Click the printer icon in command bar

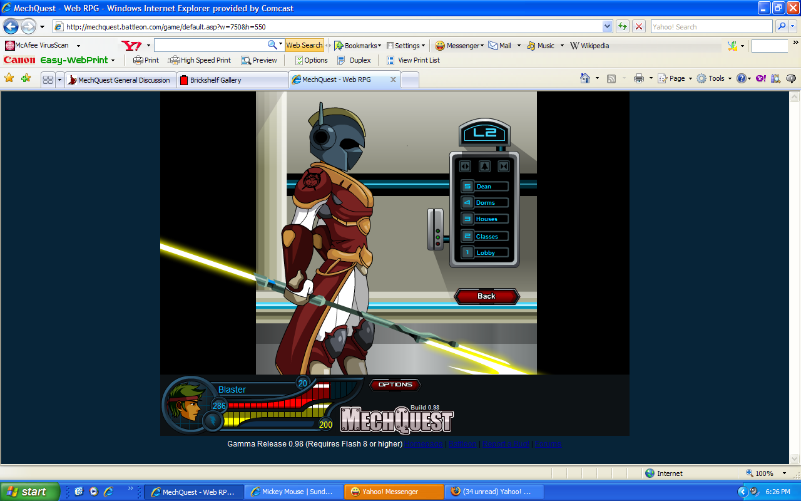pos(639,78)
